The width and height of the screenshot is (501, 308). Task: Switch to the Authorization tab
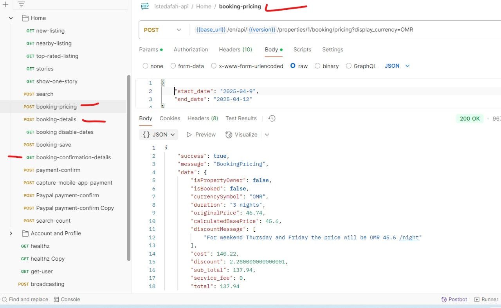click(x=191, y=50)
